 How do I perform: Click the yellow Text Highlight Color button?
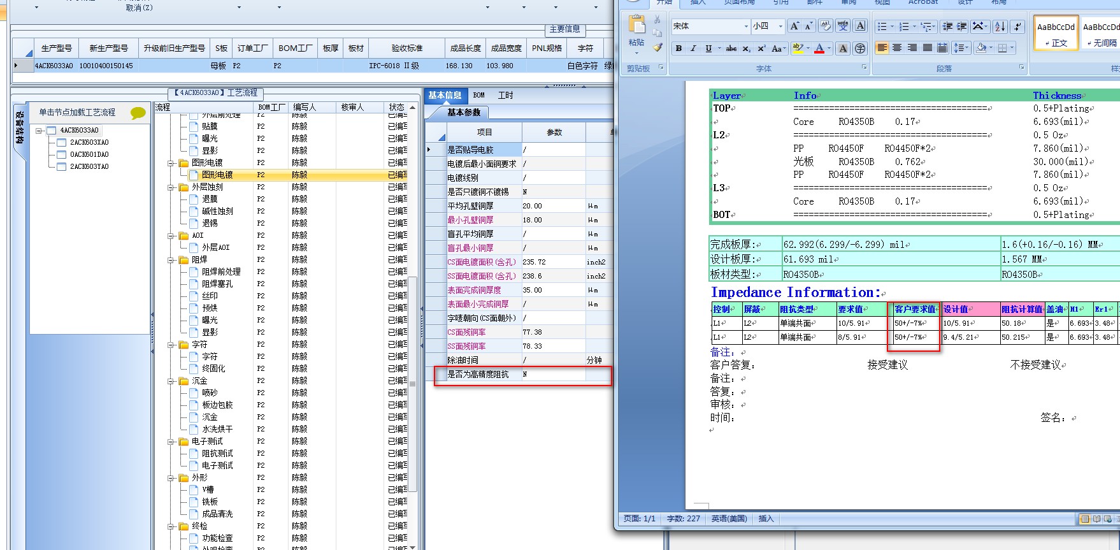(797, 48)
